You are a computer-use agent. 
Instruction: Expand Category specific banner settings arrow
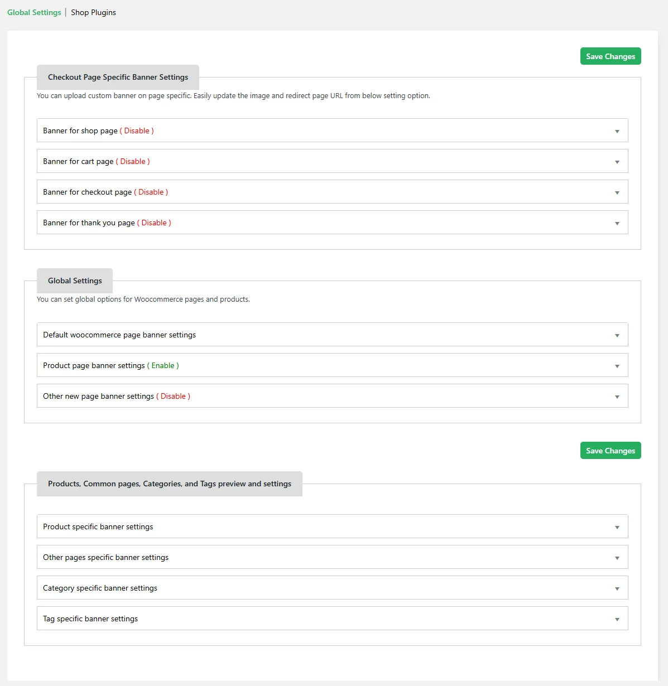617,588
